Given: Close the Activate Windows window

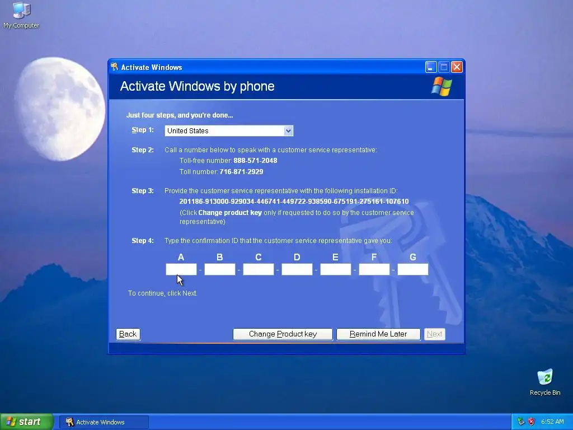Looking at the screenshot, I should pos(457,67).
